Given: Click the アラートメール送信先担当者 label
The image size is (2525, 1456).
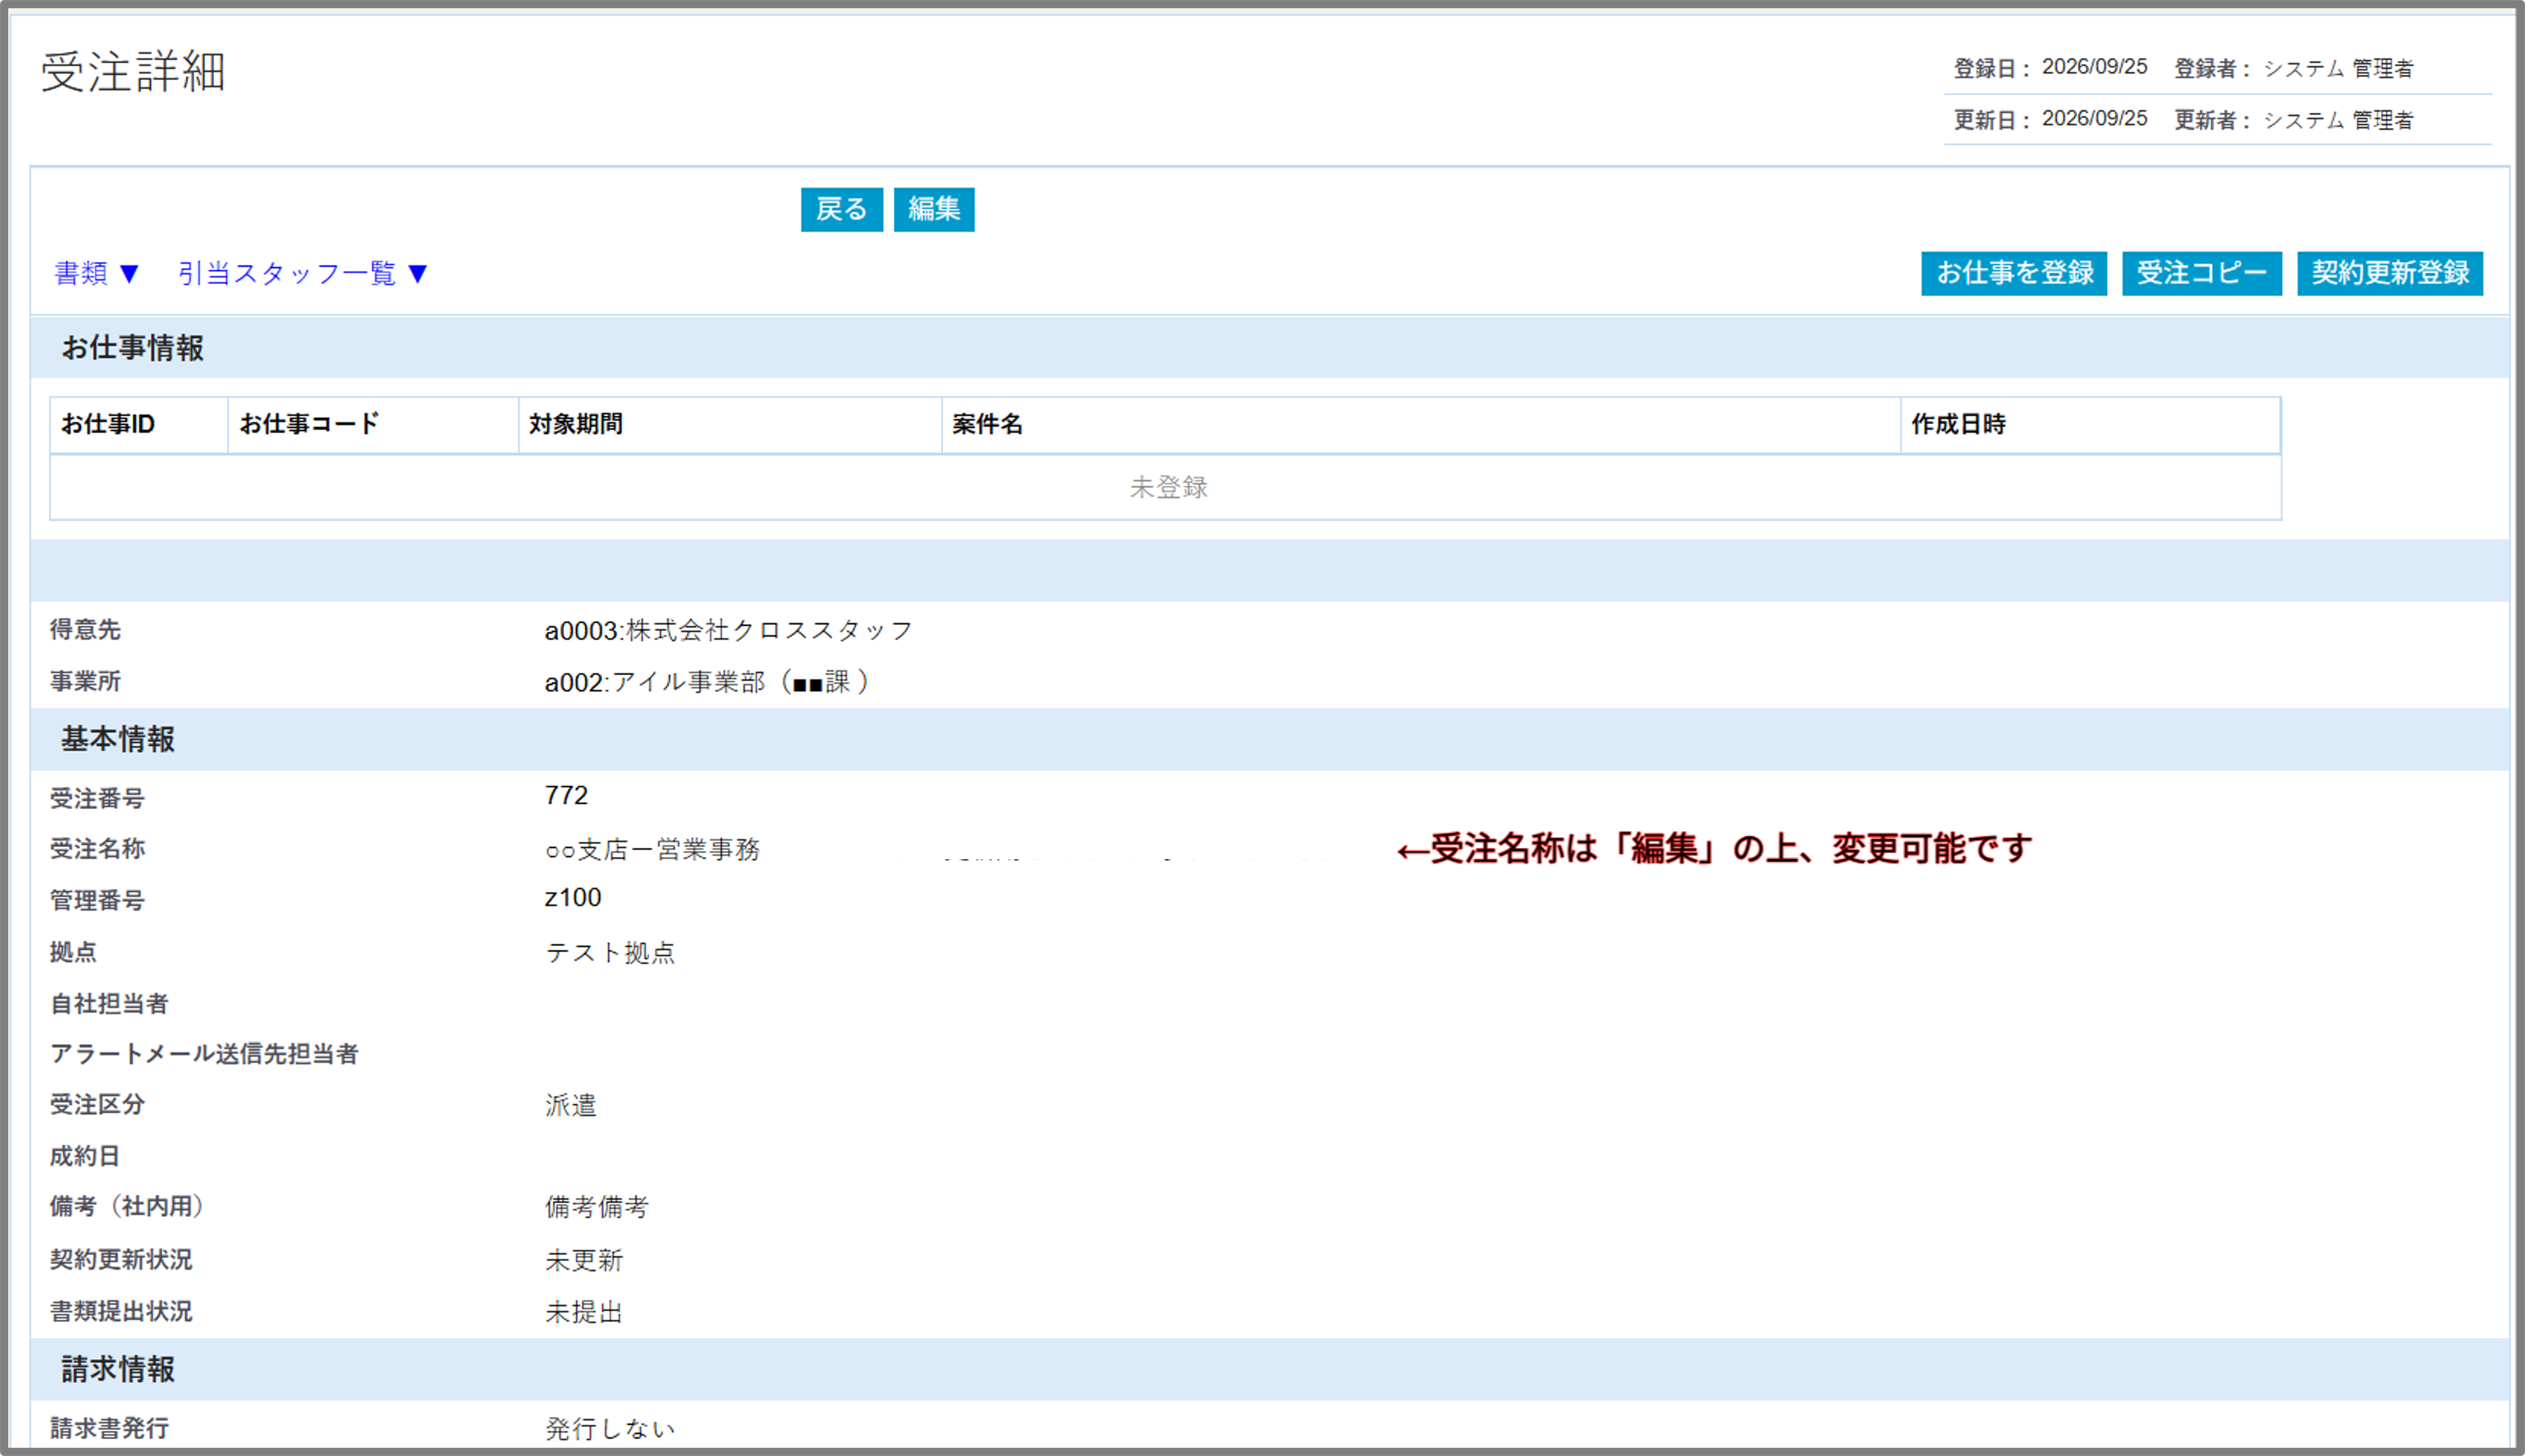Looking at the screenshot, I should pyautogui.click(x=204, y=1054).
